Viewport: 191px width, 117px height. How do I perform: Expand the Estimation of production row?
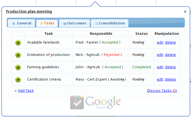(18, 55)
